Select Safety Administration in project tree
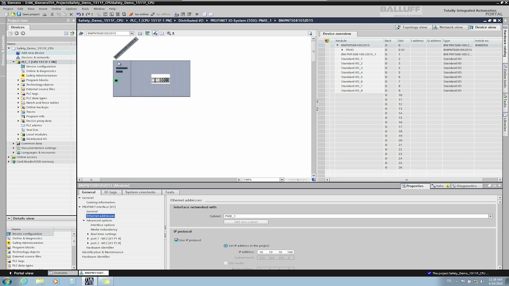 click(x=41, y=75)
